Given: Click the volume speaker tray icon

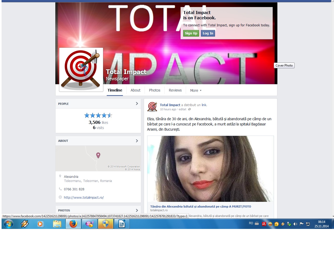Looking at the screenshot, I should click(295, 224).
